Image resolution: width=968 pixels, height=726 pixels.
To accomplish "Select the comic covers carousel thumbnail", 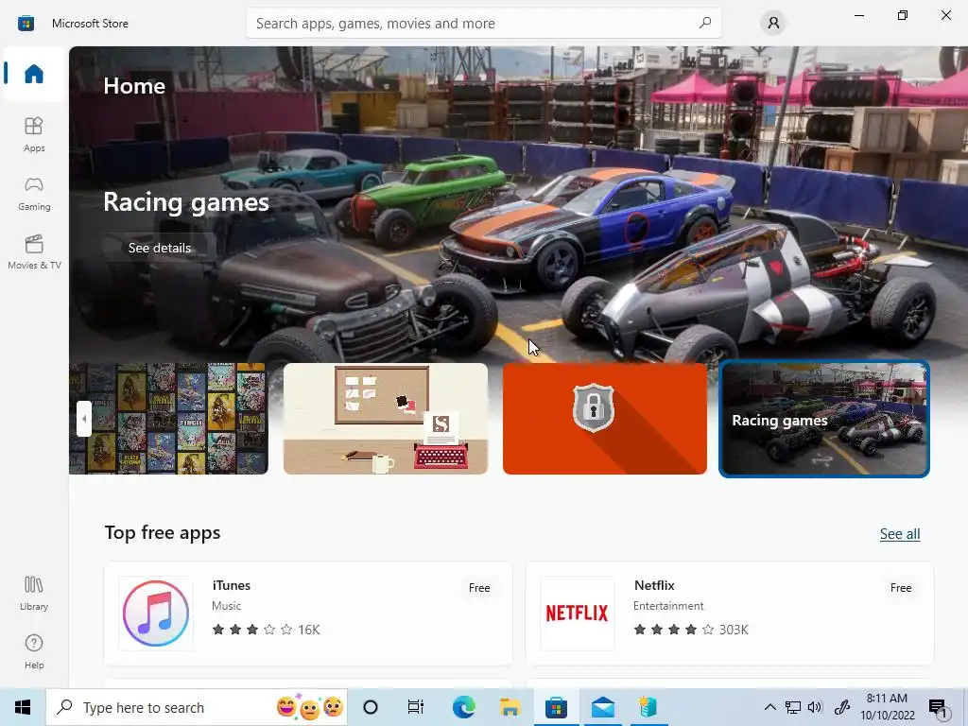I will coord(168,419).
